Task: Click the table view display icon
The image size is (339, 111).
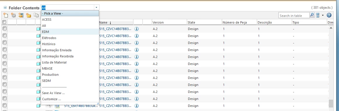Action: coord(318,15)
